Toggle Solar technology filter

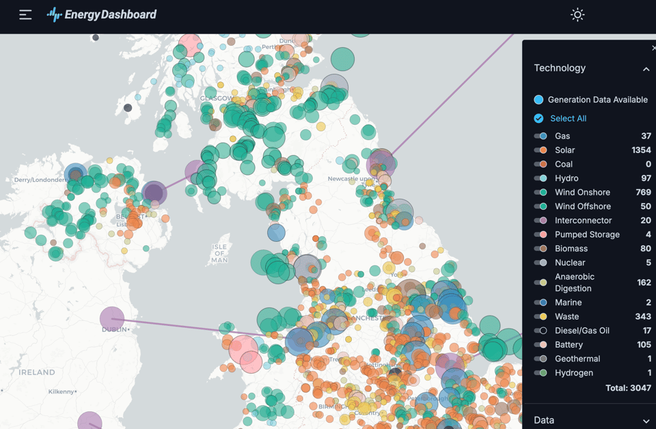click(541, 150)
